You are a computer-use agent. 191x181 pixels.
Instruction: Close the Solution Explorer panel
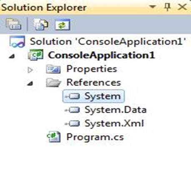pos(182,7)
